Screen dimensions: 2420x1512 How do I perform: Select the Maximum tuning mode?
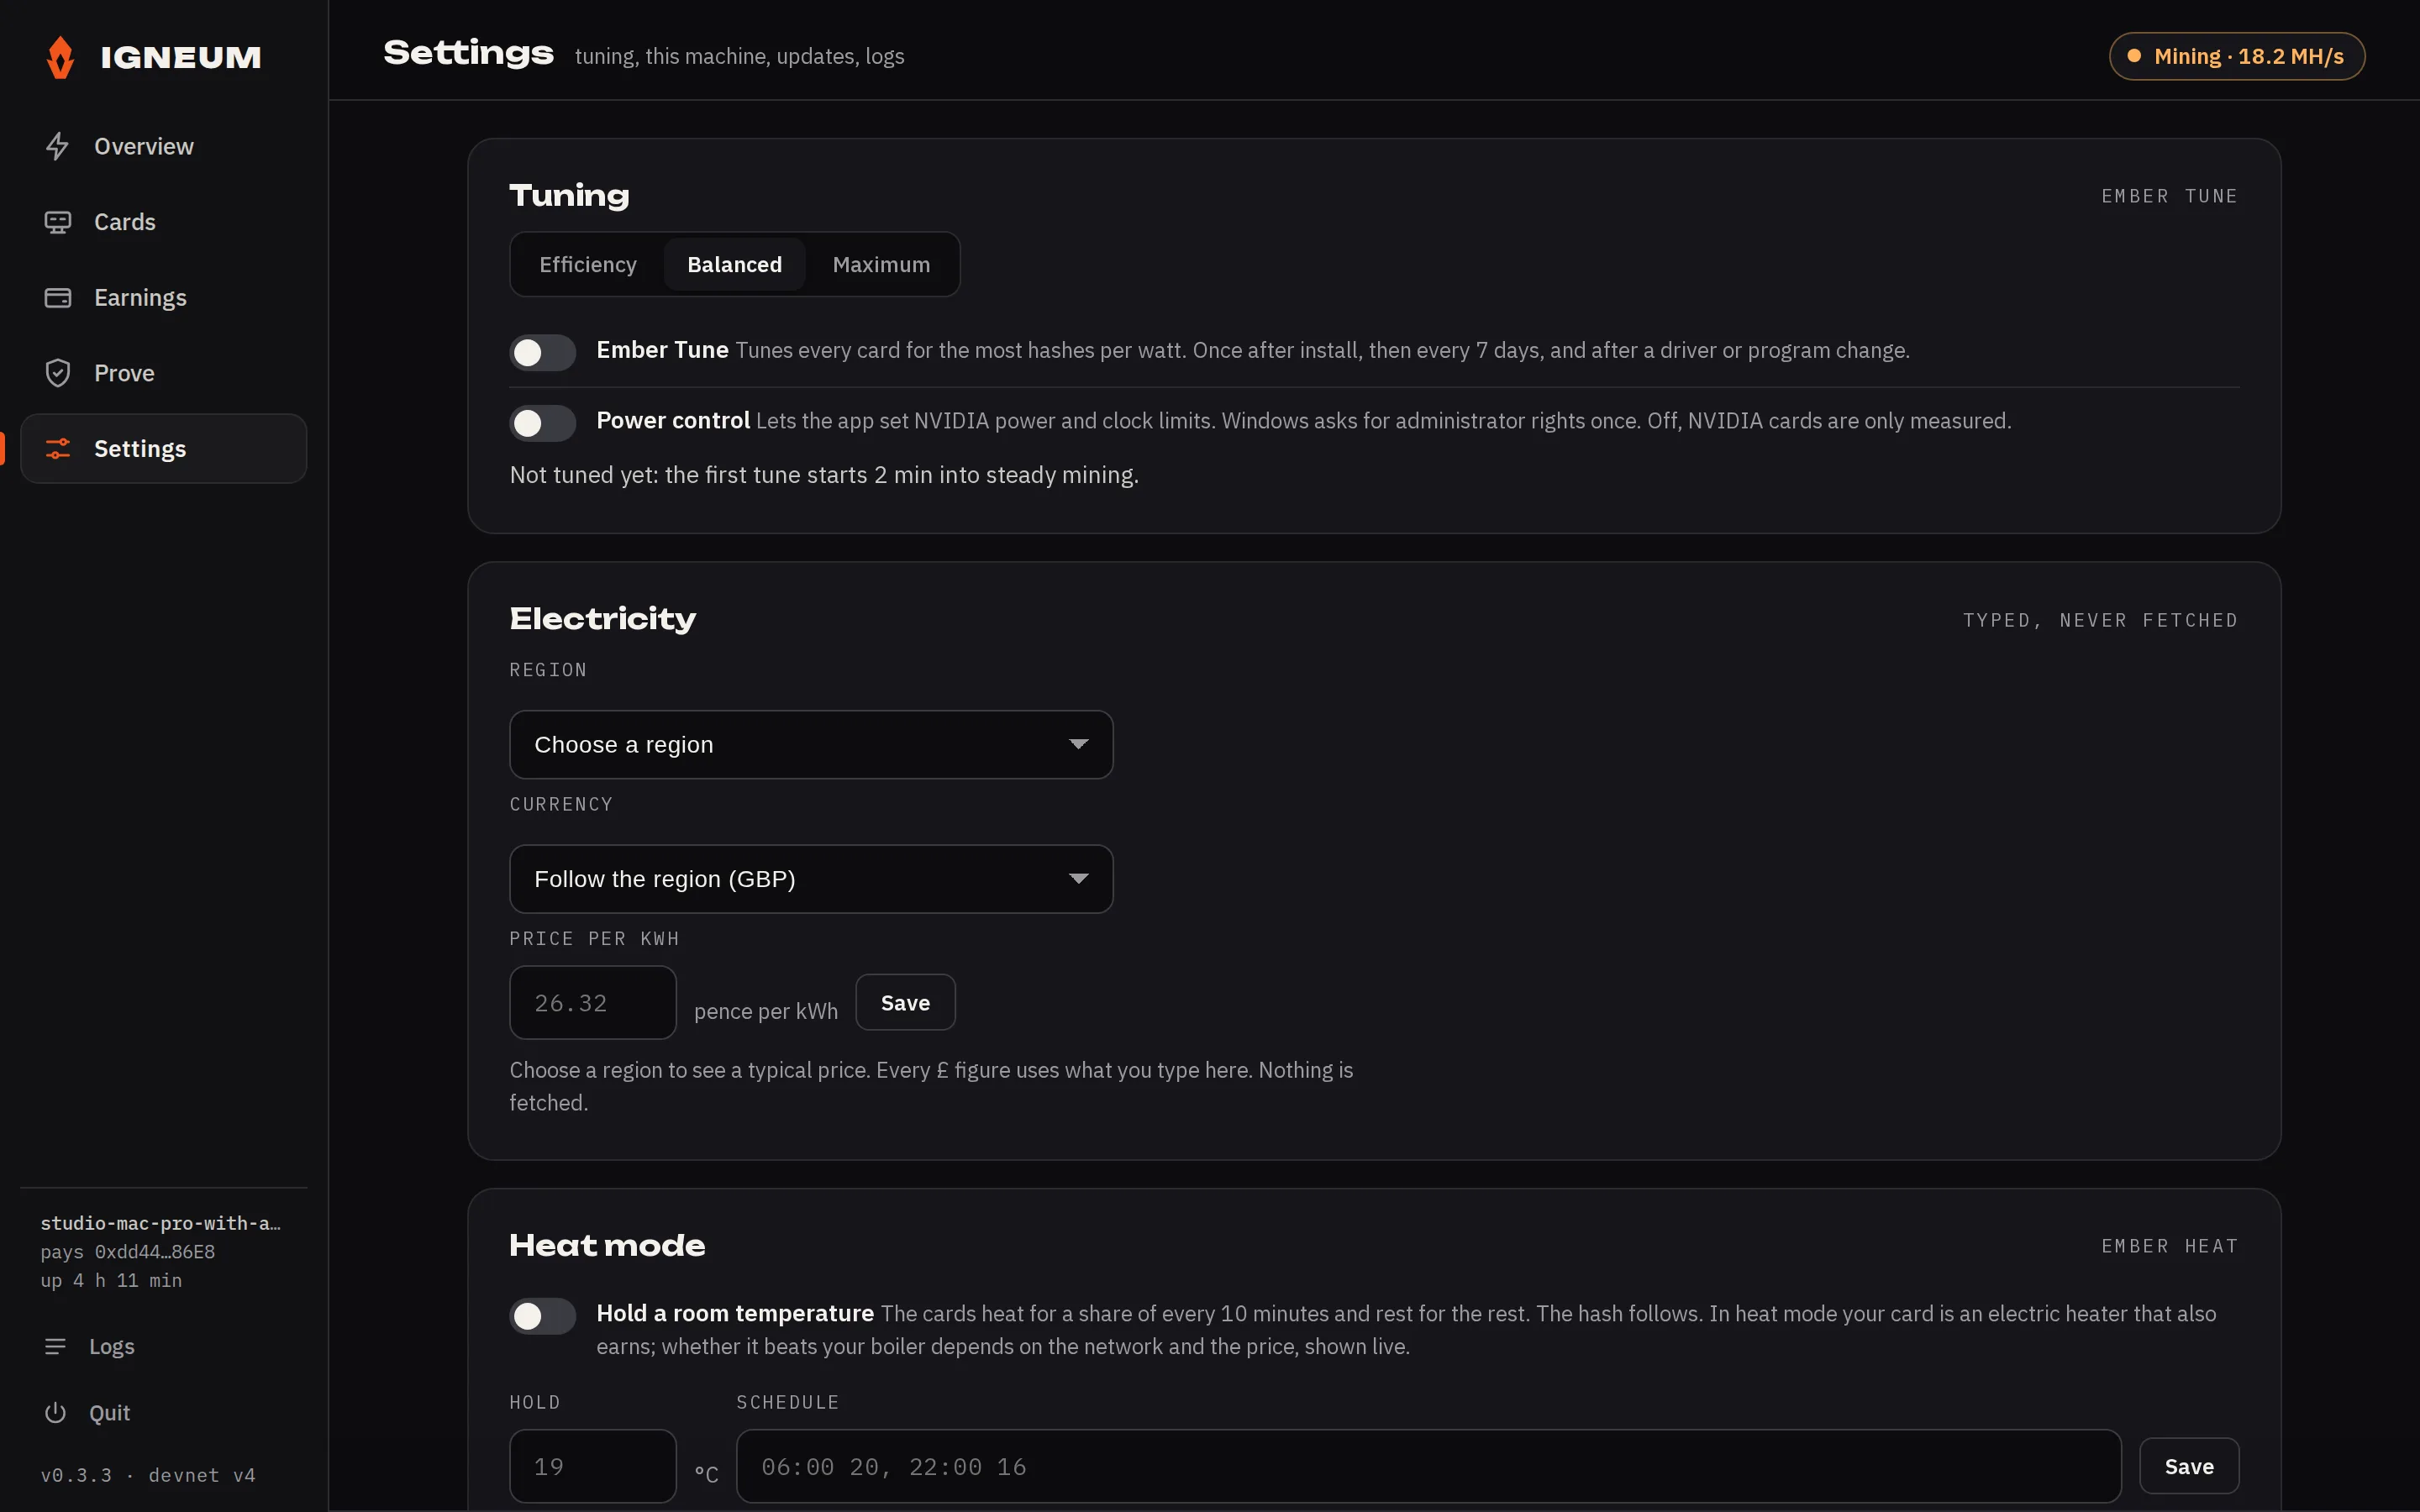coord(881,265)
